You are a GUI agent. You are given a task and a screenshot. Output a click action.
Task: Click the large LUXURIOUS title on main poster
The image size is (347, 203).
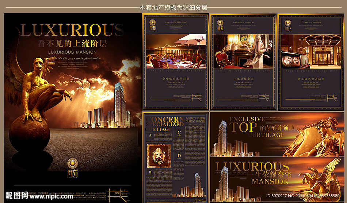click(x=72, y=30)
